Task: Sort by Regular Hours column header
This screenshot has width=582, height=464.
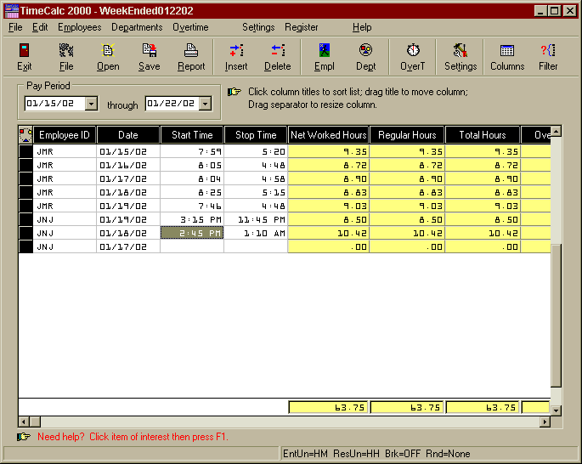Action: click(407, 135)
